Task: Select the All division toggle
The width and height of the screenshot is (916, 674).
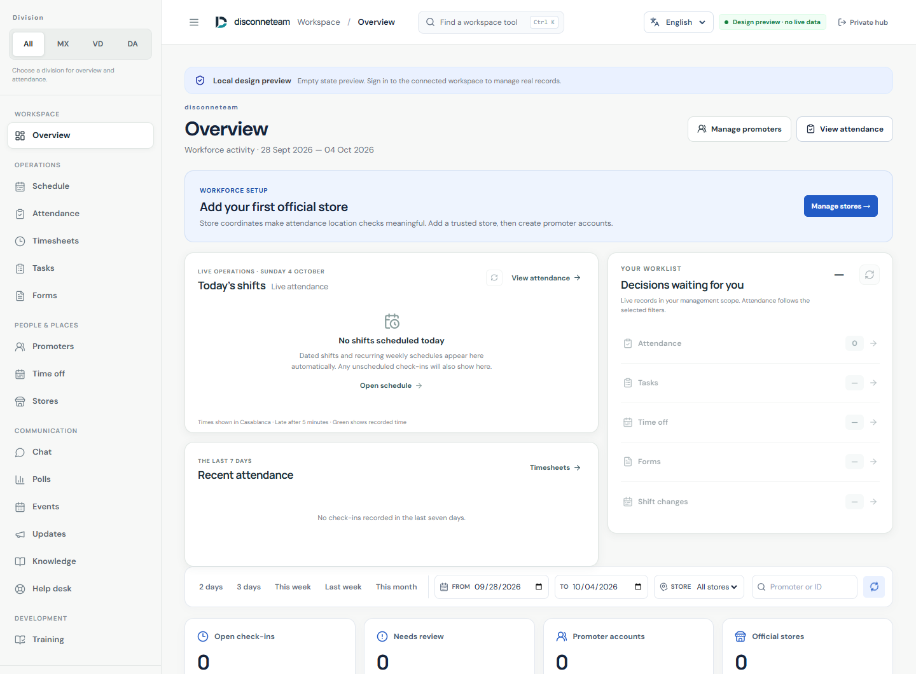Action: (29, 44)
